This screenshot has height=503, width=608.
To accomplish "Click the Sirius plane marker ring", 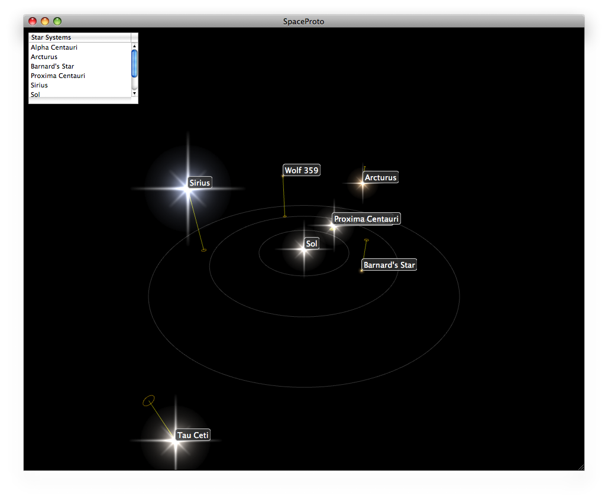I will click(203, 251).
